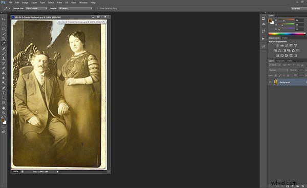Screen dimensions: 307x188
Task: Open the Actions panel play icon
Action: coord(264,39)
